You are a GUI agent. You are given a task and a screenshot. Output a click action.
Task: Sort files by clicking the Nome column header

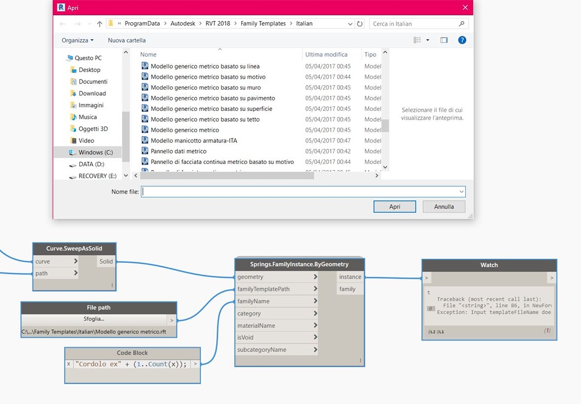pos(148,54)
